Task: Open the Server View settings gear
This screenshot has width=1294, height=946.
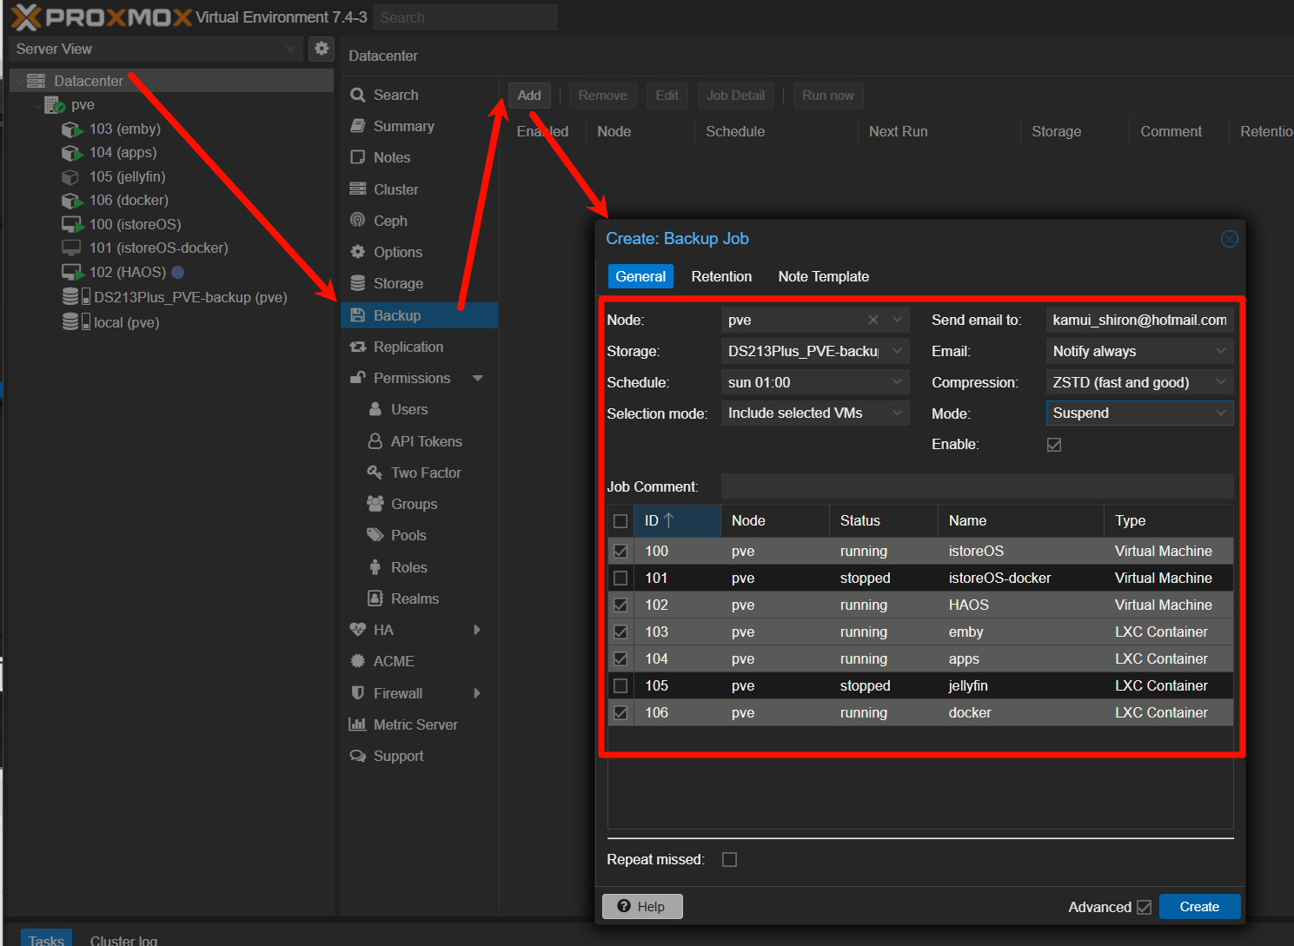Action: [322, 49]
